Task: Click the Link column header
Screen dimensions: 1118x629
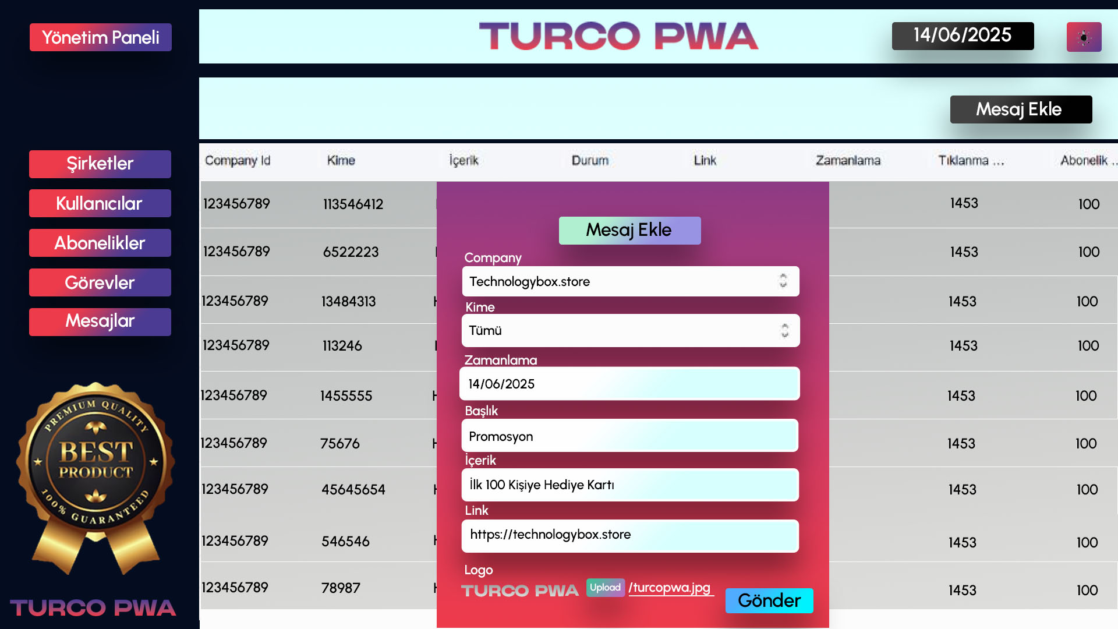Action: pos(705,161)
